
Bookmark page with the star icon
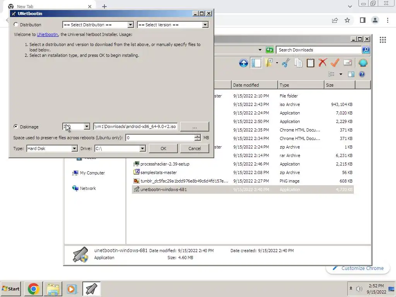[x=347, y=20]
